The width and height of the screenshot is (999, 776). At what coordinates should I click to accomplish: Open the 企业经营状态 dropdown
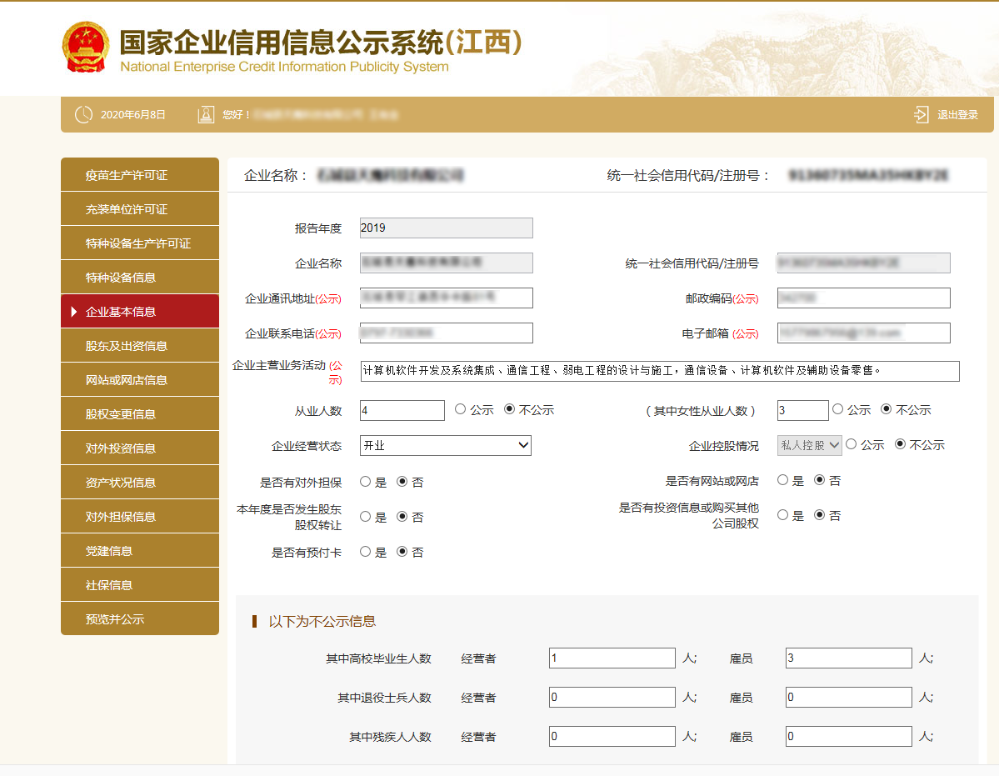pos(446,445)
